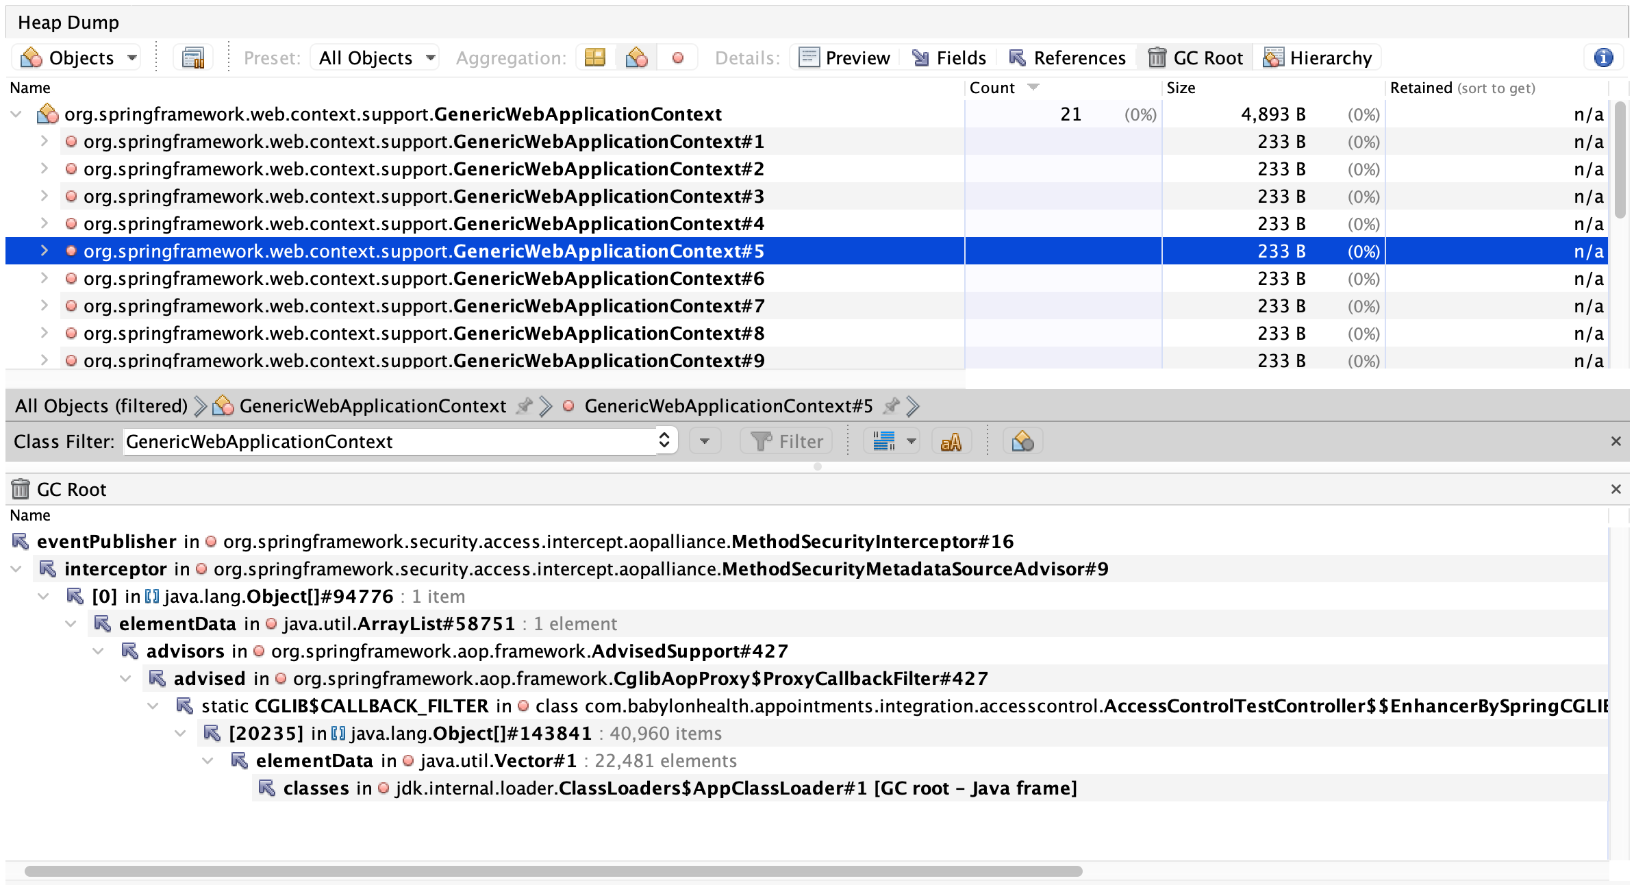This screenshot has height=885, width=1634.
Task: Select aggregation by packages icon
Action: pos(595,58)
